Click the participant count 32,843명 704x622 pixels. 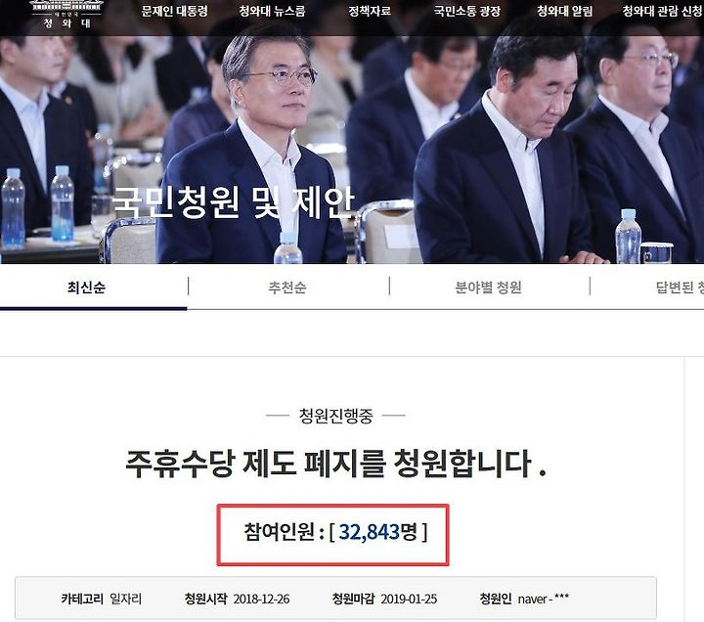[378, 532]
